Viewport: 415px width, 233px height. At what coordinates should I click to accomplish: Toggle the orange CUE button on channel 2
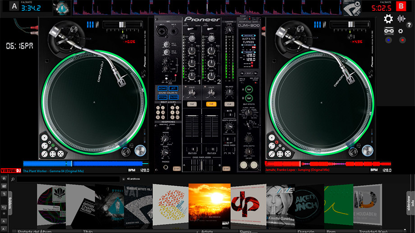pyautogui.click(x=211, y=104)
